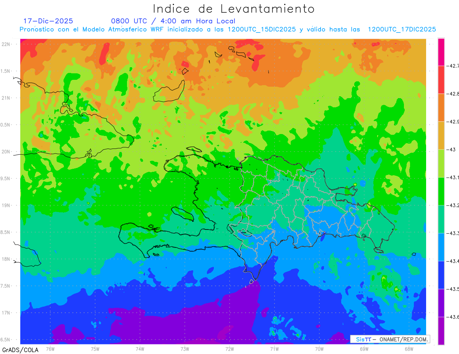
Task: Click the "76W" longitude label
Action: coord(50,349)
